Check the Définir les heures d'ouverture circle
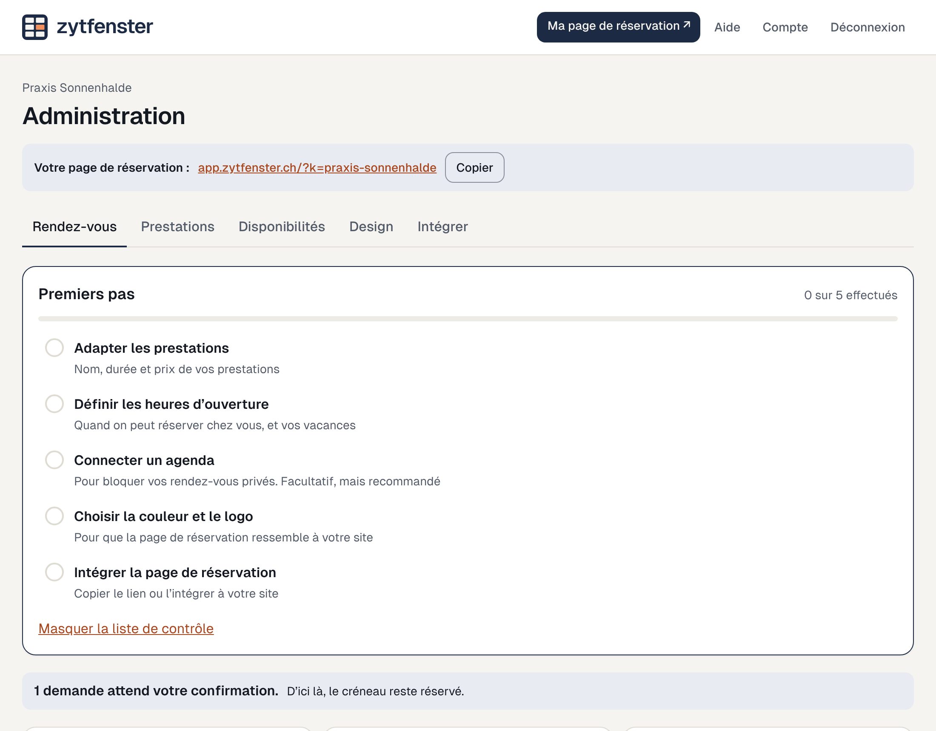This screenshot has width=936, height=731. click(x=54, y=404)
